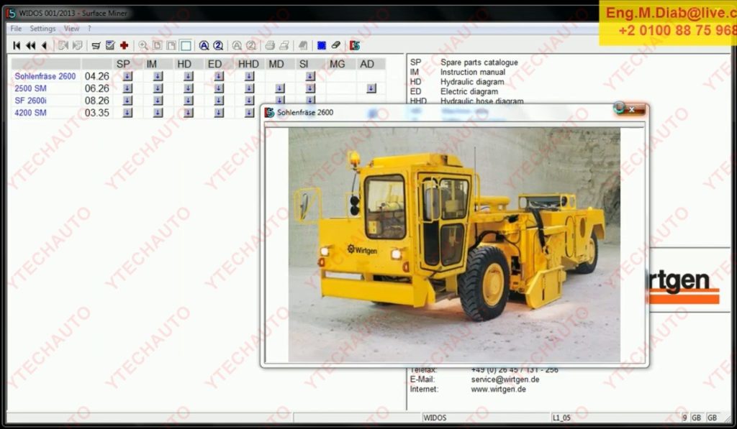This screenshot has height=429, width=737.
Task: Open the Settings menu
Action: [x=42, y=29]
